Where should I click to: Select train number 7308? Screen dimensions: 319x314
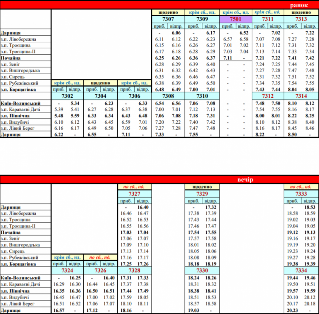coord(168,96)
